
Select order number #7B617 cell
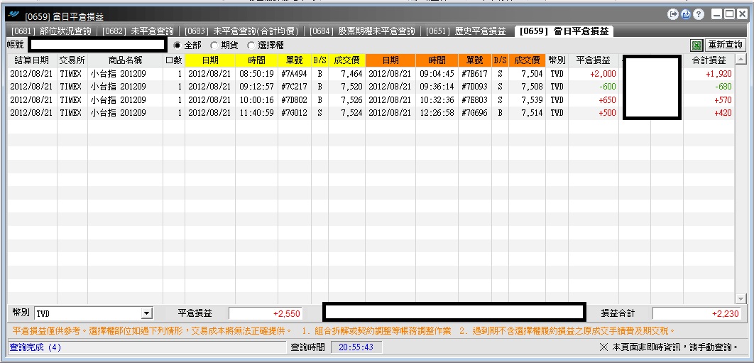click(x=474, y=74)
